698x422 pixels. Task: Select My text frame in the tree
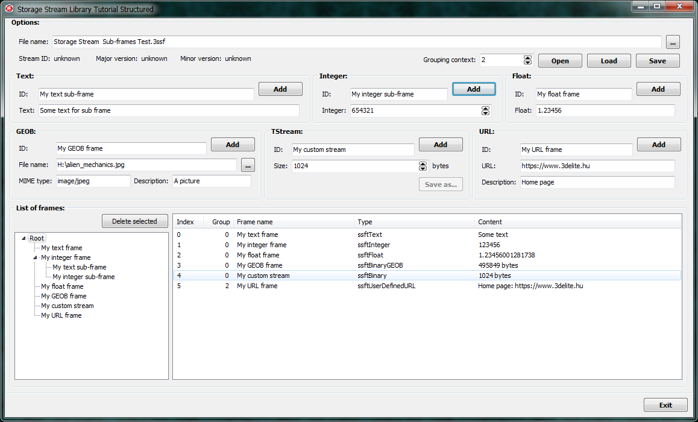(61, 248)
